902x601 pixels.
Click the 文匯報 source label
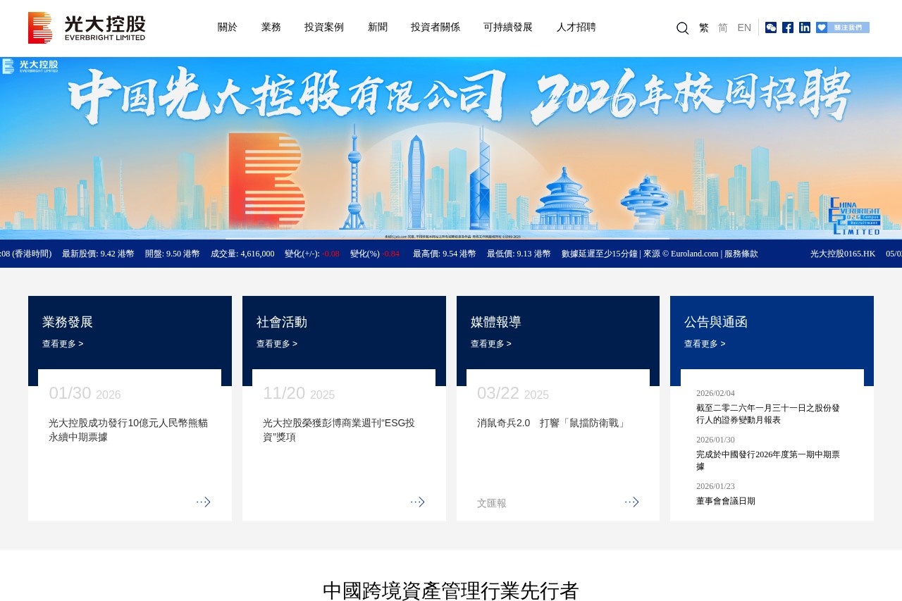tap(492, 503)
